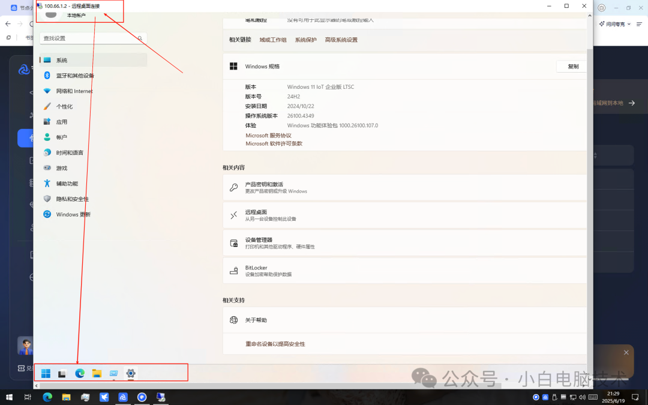Open the blue bird app on taskbar
Viewport: 648px width, 405px height.
pyautogui.click(x=104, y=397)
